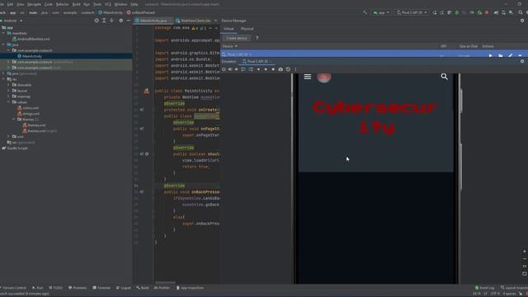This screenshot has height=297, width=528.
Task: Open the VCS menu
Action: tap(108, 4)
